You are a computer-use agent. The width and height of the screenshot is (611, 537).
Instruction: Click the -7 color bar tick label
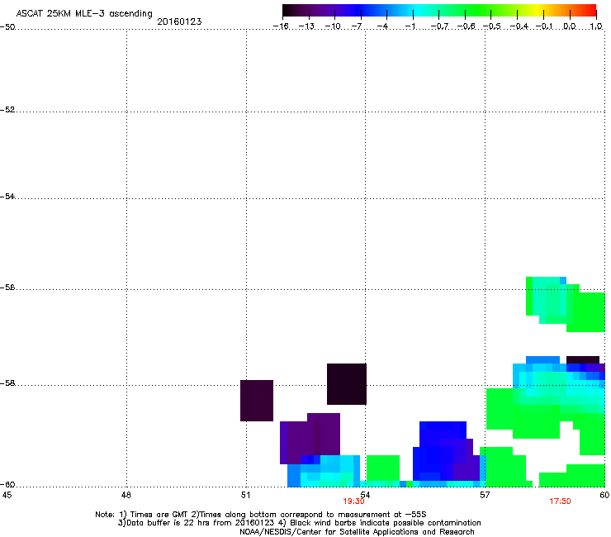(357, 26)
